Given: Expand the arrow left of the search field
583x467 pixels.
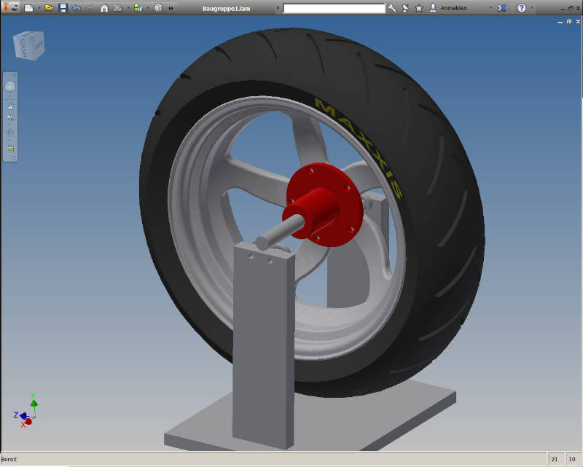Looking at the screenshot, I should pos(278,8).
